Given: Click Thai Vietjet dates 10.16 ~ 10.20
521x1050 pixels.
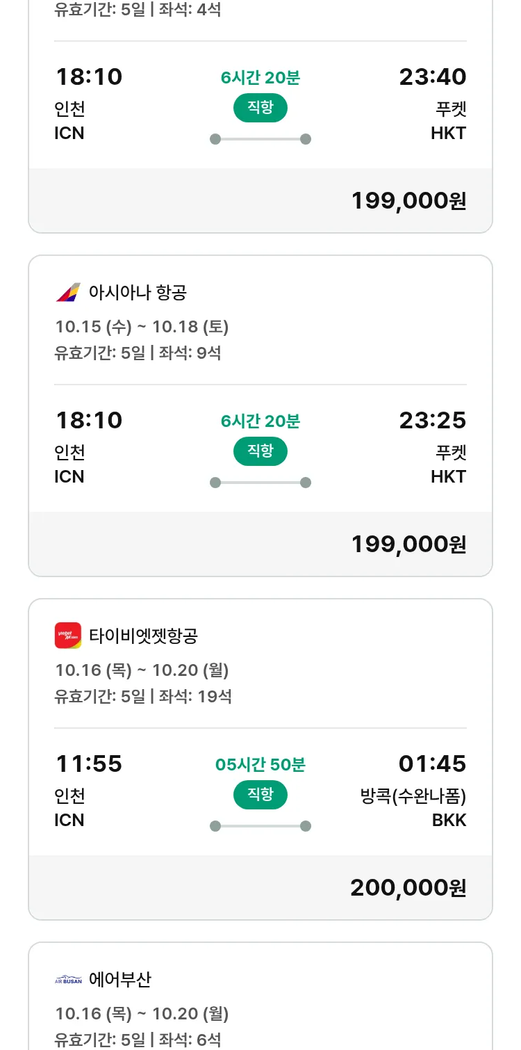Looking at the screenshot, I should click(x=142, y=670).
